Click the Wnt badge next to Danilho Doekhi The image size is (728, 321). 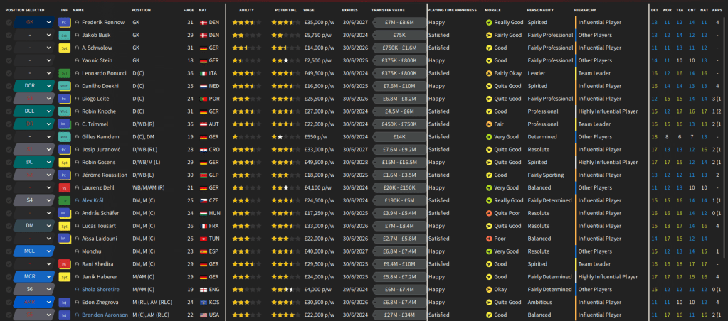coord(64,86)
